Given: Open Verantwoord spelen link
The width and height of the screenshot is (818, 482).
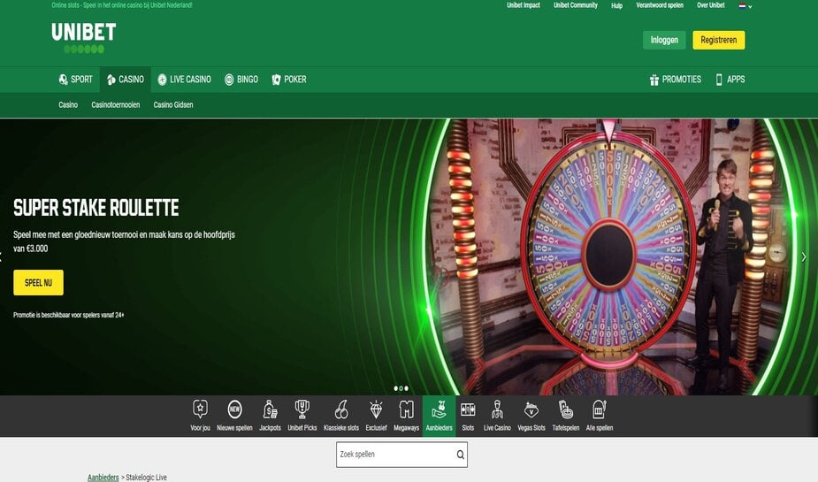Looking at the screenshot, I should pos(660,5).
